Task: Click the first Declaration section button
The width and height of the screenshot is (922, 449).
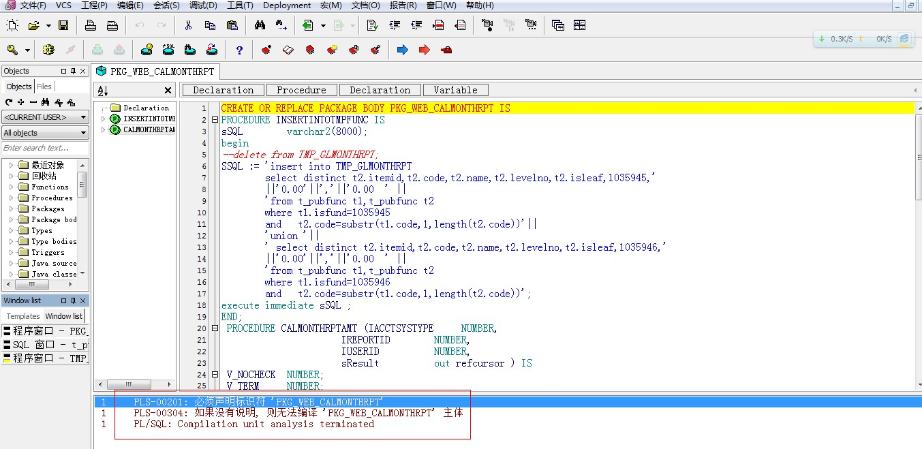Action: [x=223, y=90]
